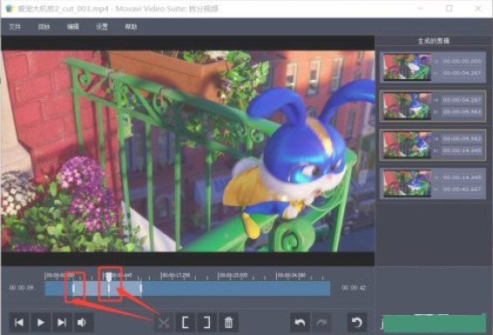Redo the last undone action
The height and width of the screenshot is (335, 493).
(x=321, y=323)
